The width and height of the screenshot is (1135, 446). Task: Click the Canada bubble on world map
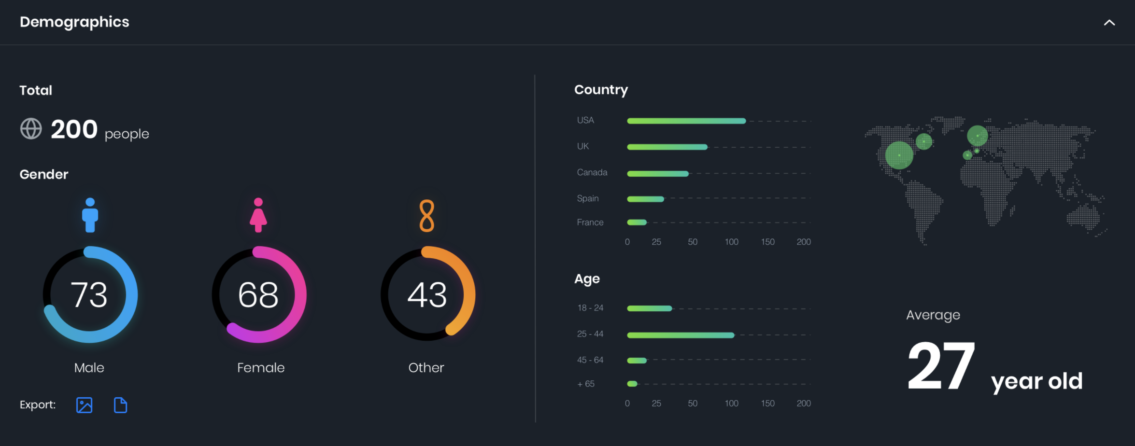[x=924, y=141]
